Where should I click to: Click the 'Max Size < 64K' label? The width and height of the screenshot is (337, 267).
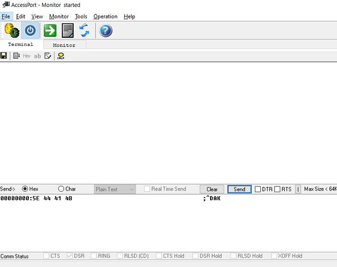[320, 189]
